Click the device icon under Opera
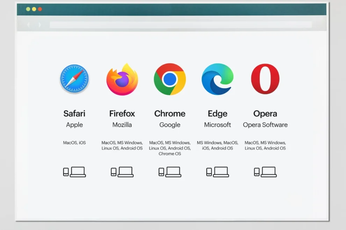This screenshot has width=346, height=230. 265,172
